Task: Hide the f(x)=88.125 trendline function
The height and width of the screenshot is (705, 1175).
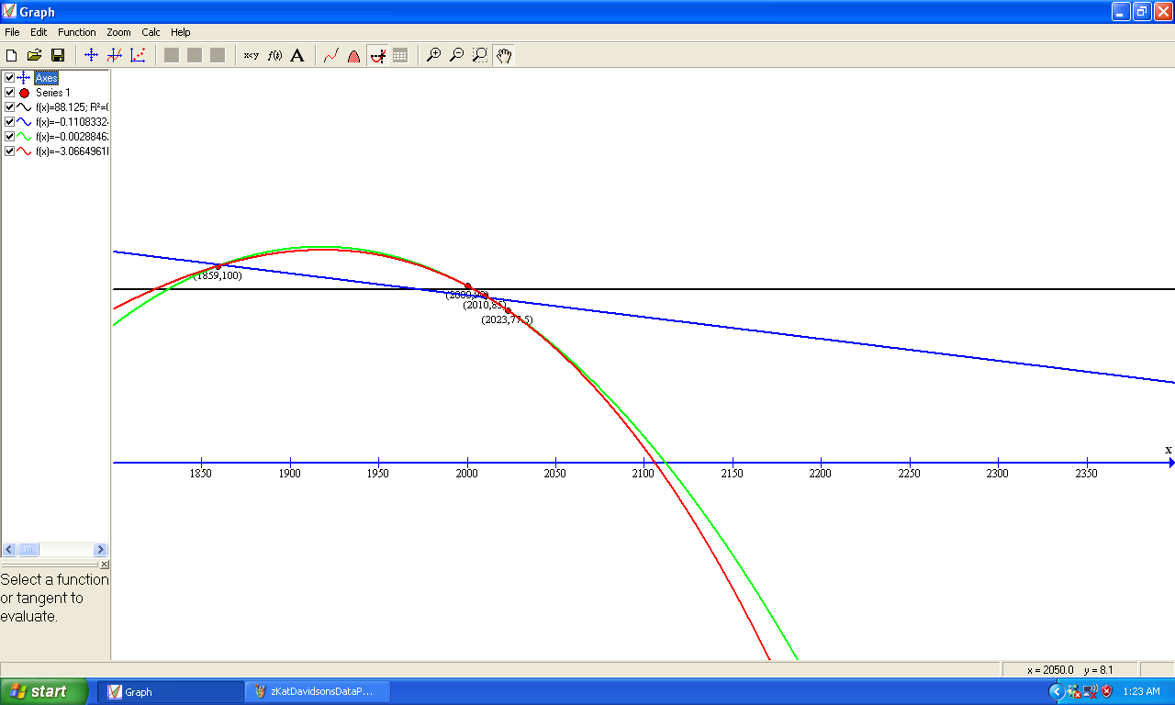Action: 9,107
